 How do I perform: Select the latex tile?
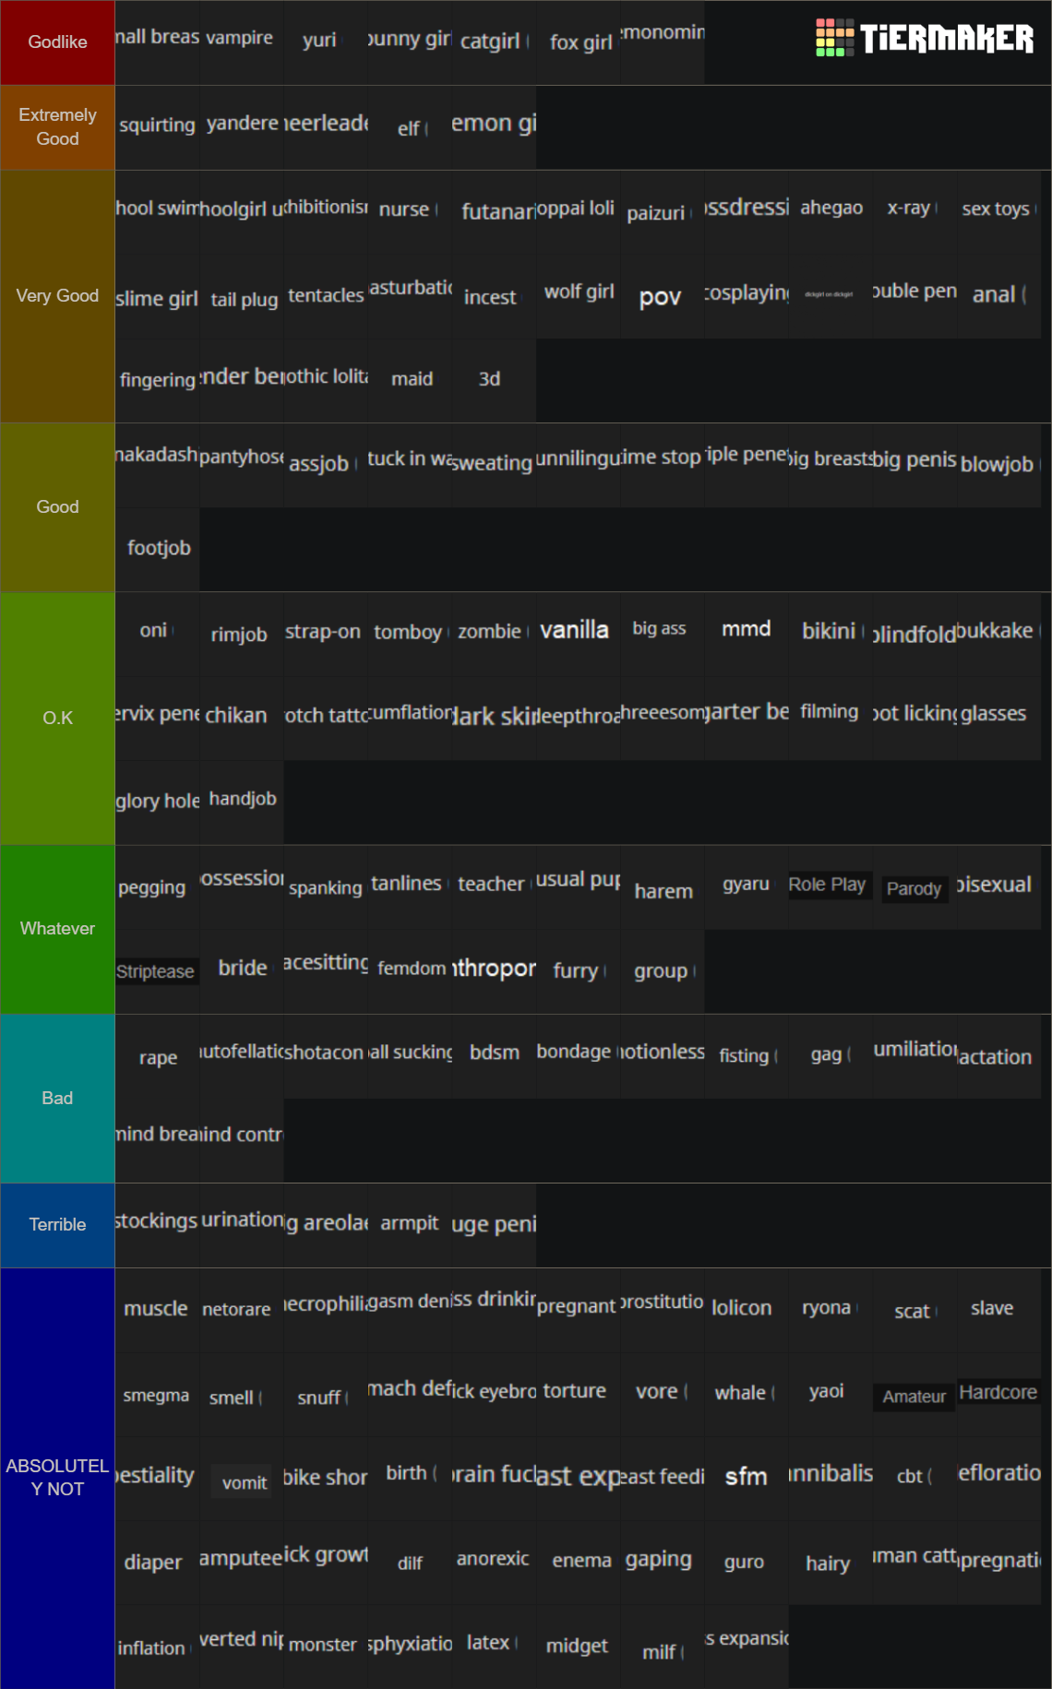pyautogui.click(x=494, y=1647)
